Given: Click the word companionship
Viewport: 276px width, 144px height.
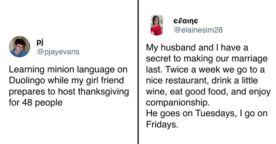Looking at the screenshot, I should tap(178, 103).
